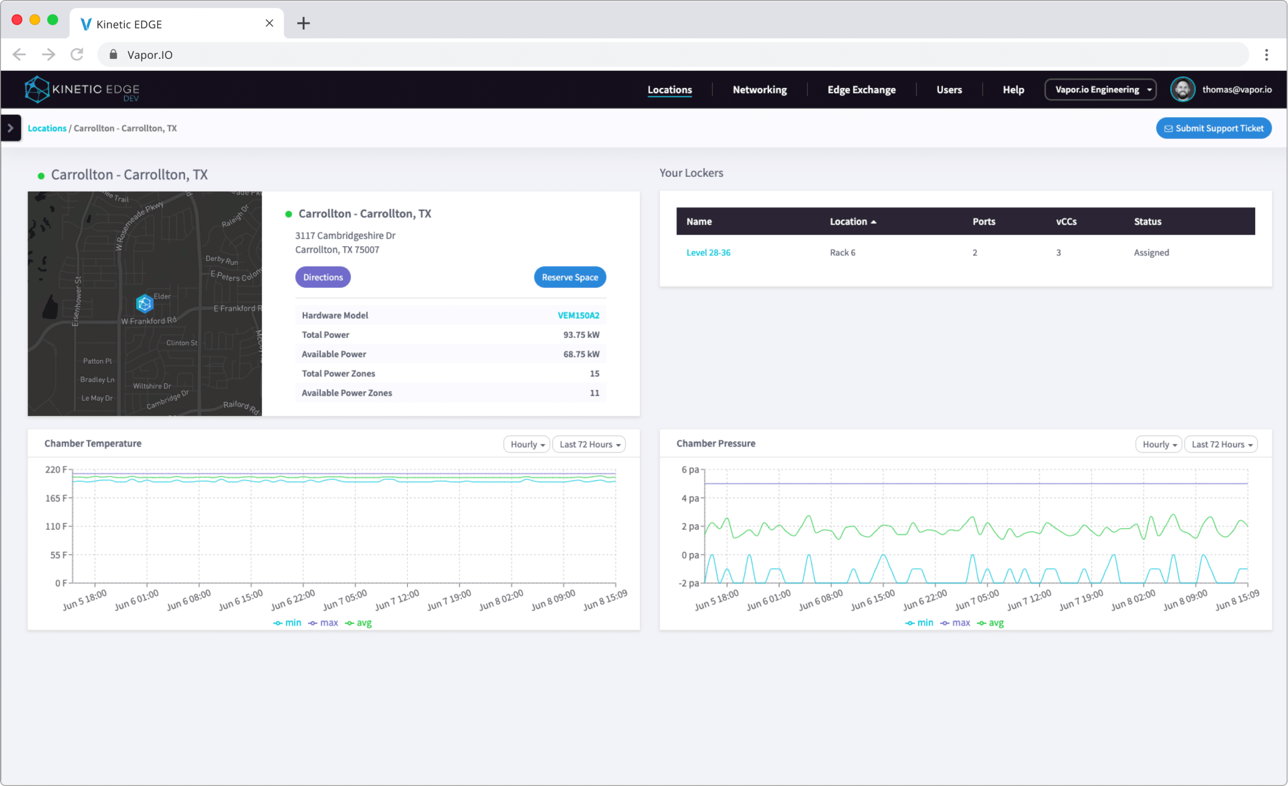This screenshot has width=1288, height=786.
Task: Open the Locations menu item
Action: coord(670,90)
